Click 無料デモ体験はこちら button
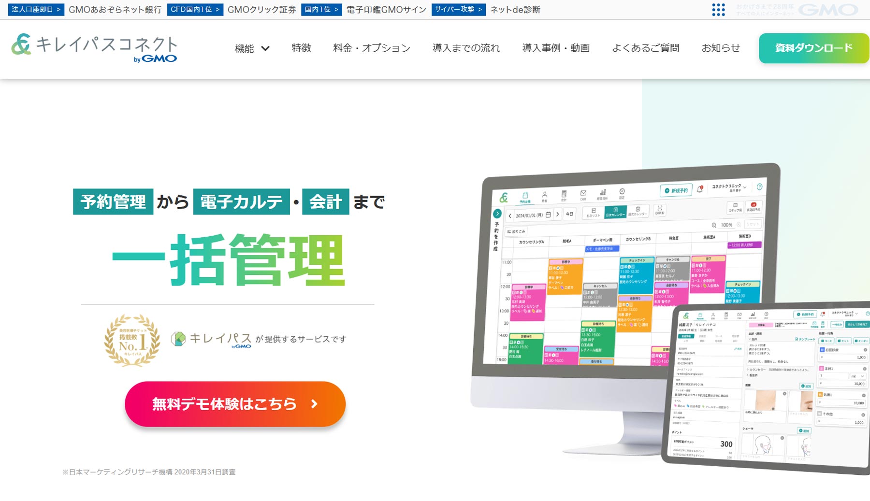The width and height of the screenshot is (870, 501). click(x=235, y=404)
